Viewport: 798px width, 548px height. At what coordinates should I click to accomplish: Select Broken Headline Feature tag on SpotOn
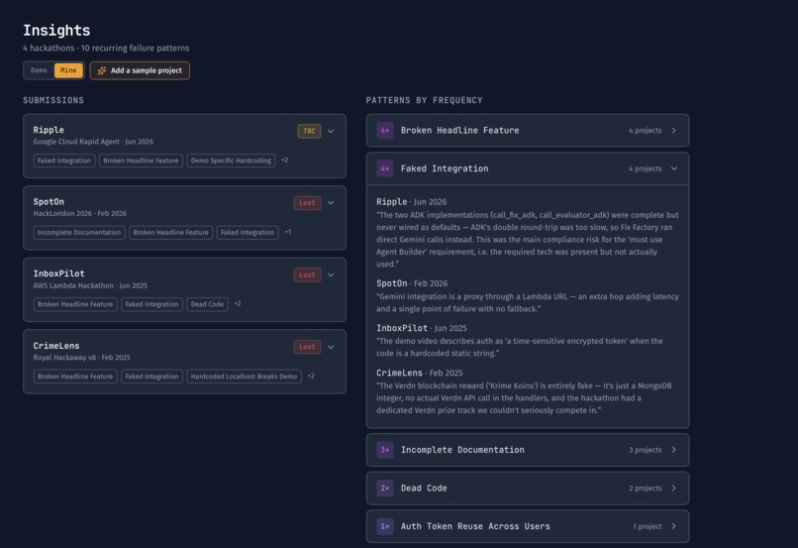(171, 232)
